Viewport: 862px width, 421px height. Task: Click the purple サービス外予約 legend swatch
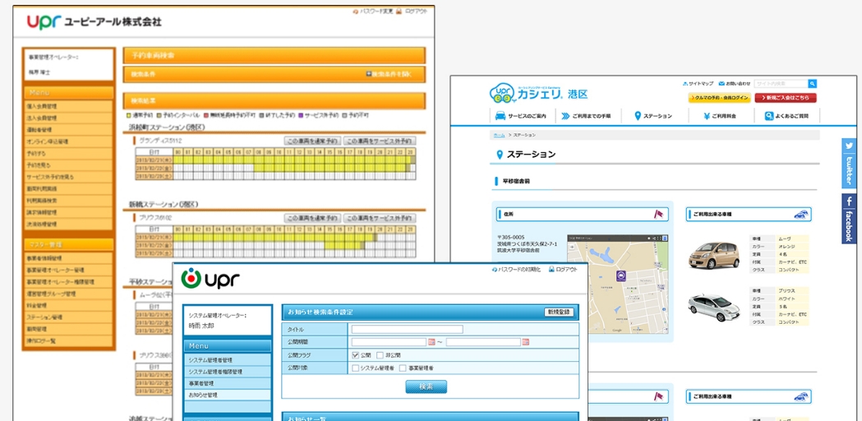(300, 116)
